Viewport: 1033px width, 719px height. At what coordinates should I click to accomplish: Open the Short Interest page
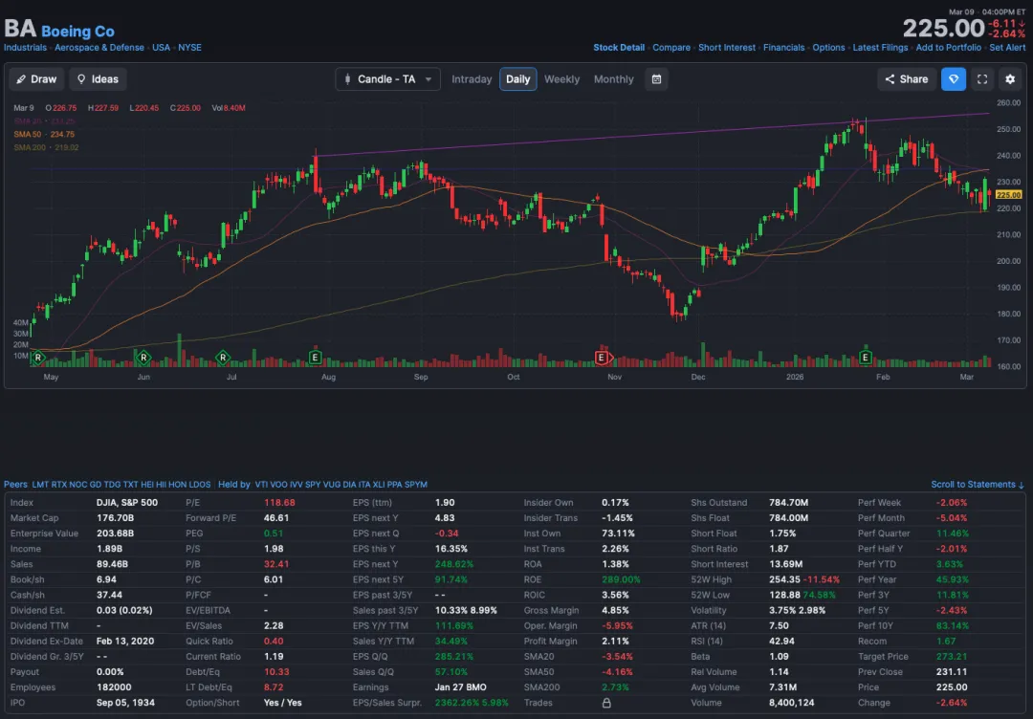pyautogui.click(x=727, y=48)
